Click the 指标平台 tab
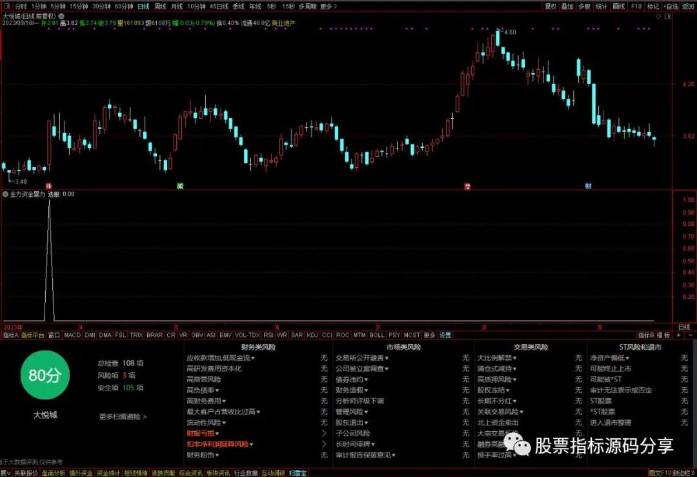The image size is (697, 477). tap(32, 335)
